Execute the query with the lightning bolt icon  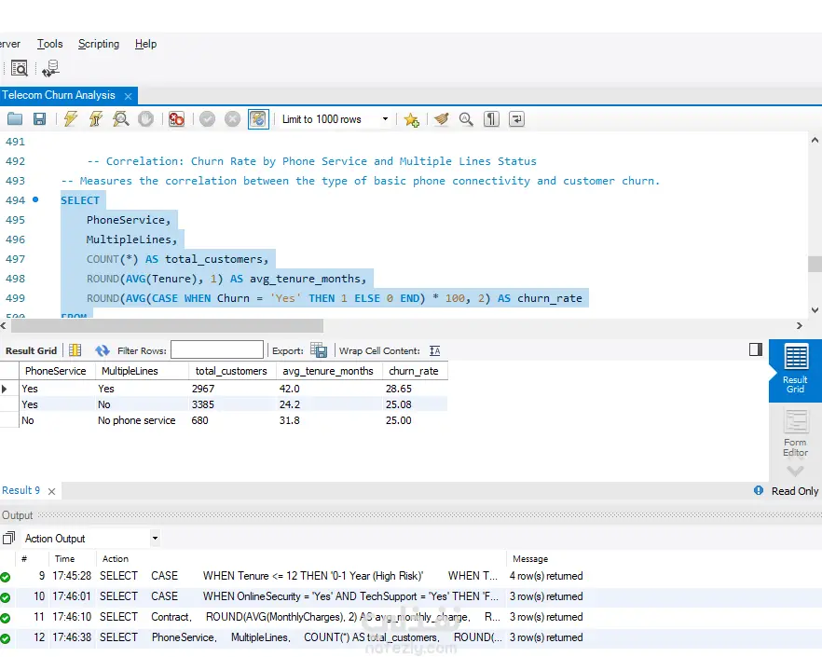click(70, 119)
